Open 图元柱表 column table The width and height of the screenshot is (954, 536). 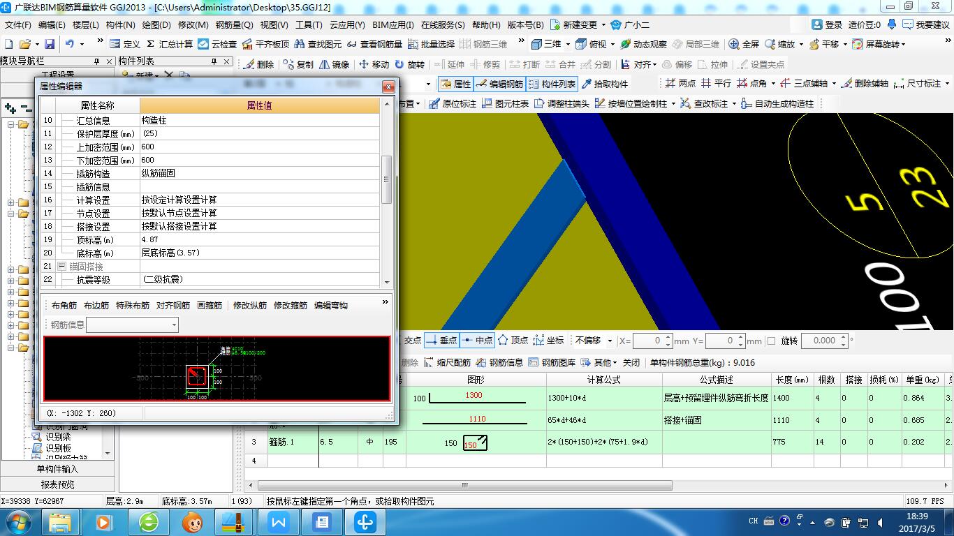(x=505, y=103)
